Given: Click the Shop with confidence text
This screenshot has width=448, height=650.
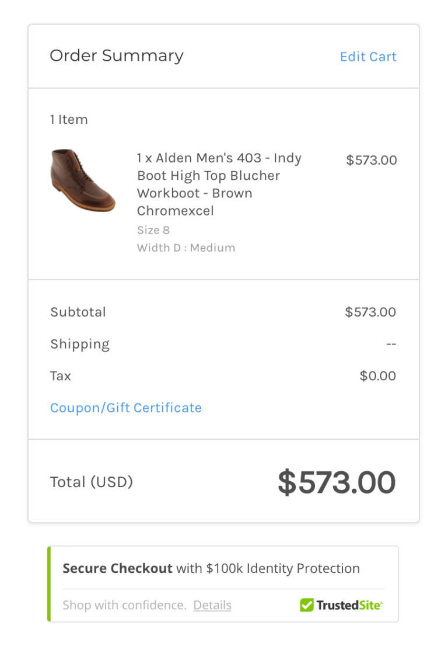Looking at the screenshot, I should 124,605.
